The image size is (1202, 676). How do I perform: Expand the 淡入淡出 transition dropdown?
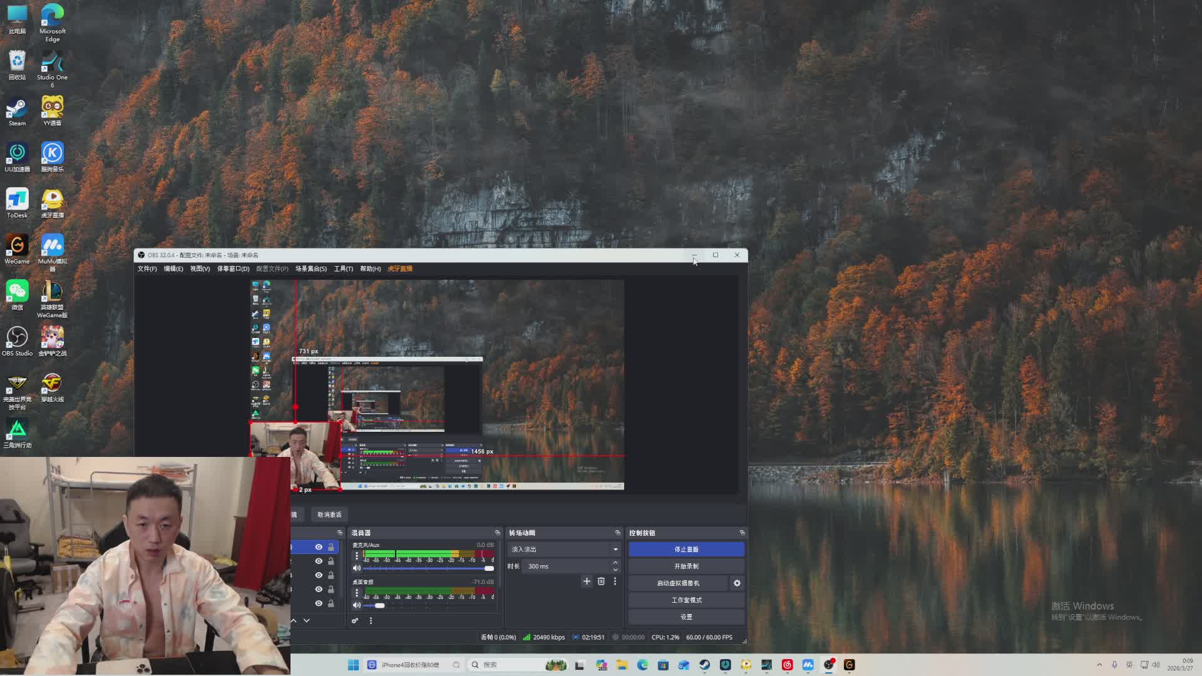[x=615, y=550]
